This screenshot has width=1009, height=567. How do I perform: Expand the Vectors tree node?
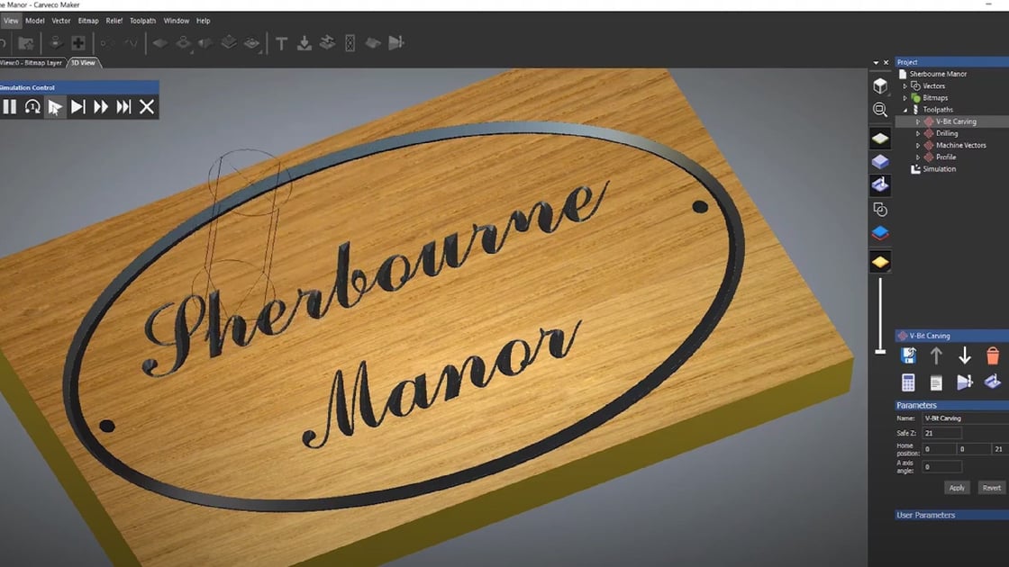(x=904, y=85)
